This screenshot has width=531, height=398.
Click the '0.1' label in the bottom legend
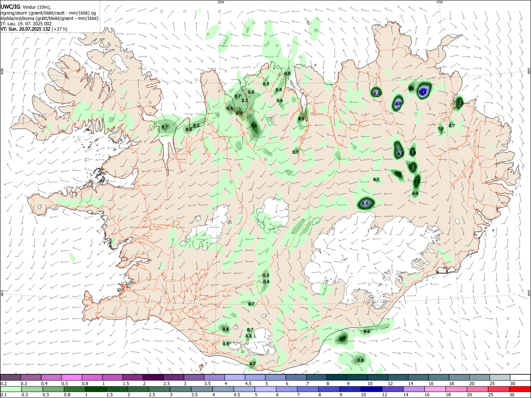(3, 395)
